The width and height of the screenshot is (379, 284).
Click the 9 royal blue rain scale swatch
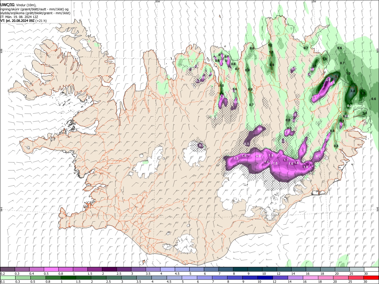point(249,277)
